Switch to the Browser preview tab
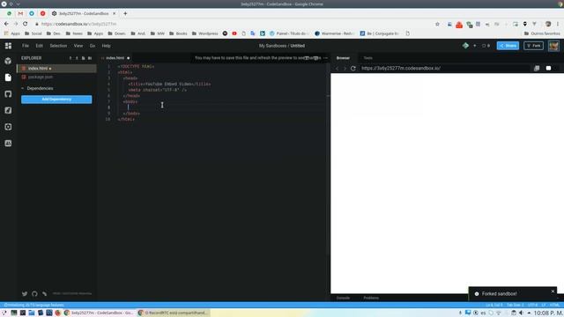 click(343, 58)
